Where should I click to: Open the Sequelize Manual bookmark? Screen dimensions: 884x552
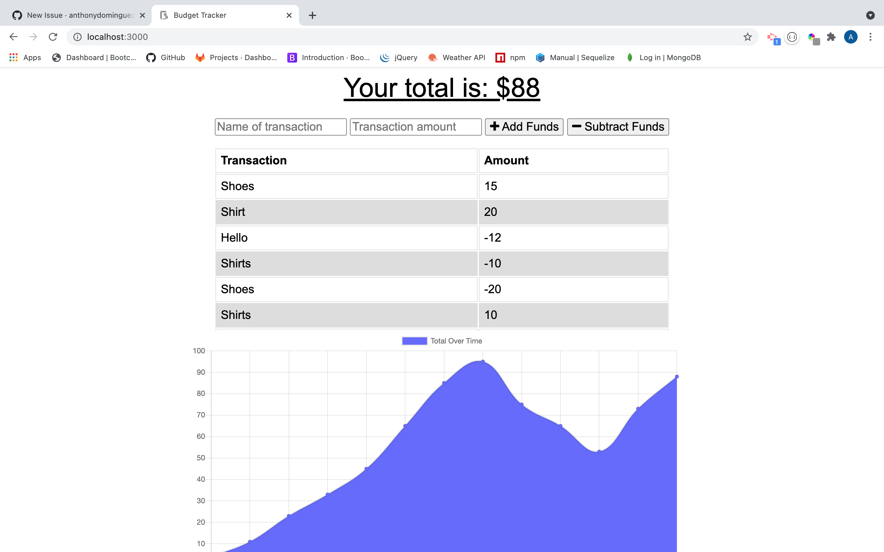coord(574,57)
